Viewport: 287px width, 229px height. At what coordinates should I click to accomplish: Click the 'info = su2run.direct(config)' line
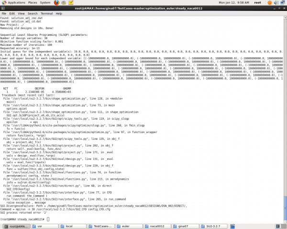28,182
